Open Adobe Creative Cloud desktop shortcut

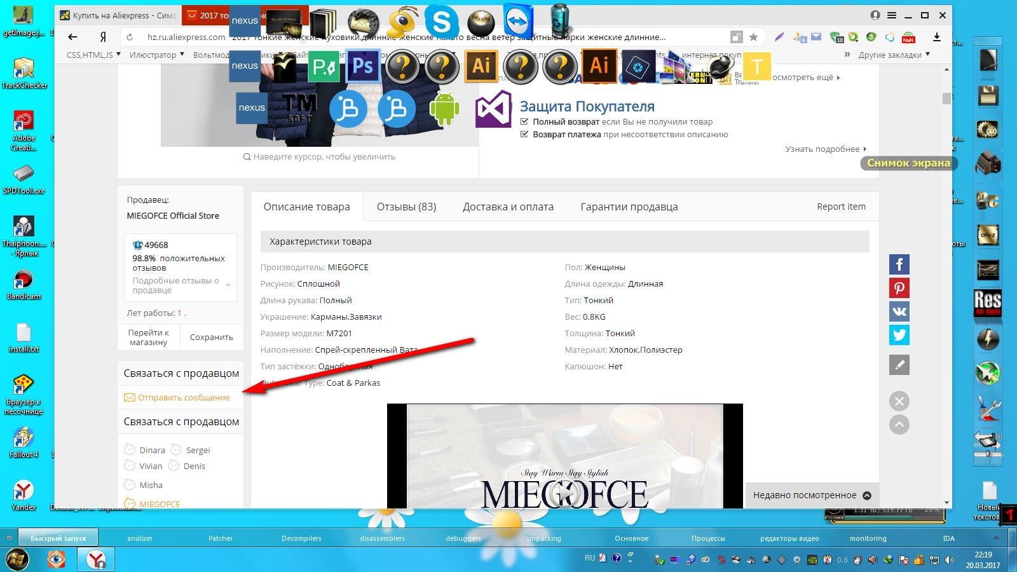[24, 132]
